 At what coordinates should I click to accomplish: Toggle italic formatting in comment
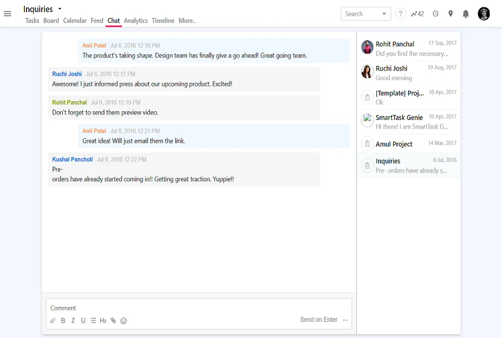point(73,321)
